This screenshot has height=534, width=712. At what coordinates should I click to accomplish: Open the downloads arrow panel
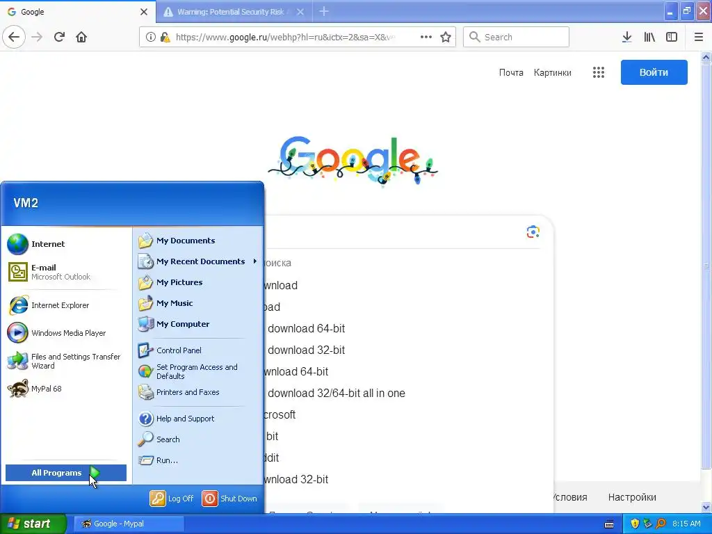click(x=626, y=37)
